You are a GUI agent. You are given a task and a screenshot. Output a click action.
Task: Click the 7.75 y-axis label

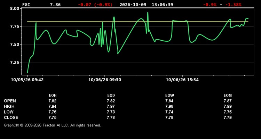click(x=15, y=26)
